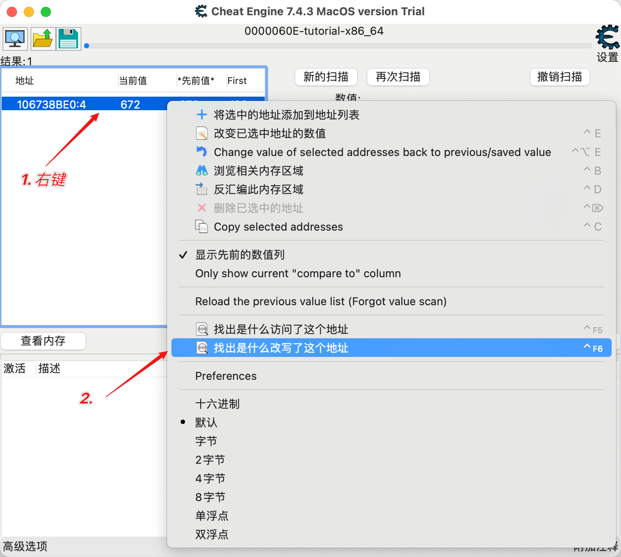Screen dimensions: 621x557
Task: Toggle Only show current compare to column
Action: [391, 273]
